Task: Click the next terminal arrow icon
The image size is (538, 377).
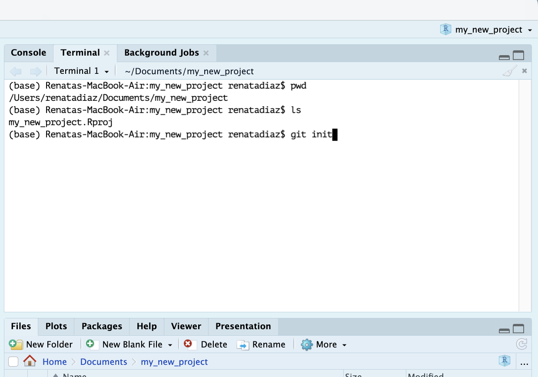Action: 36,71
